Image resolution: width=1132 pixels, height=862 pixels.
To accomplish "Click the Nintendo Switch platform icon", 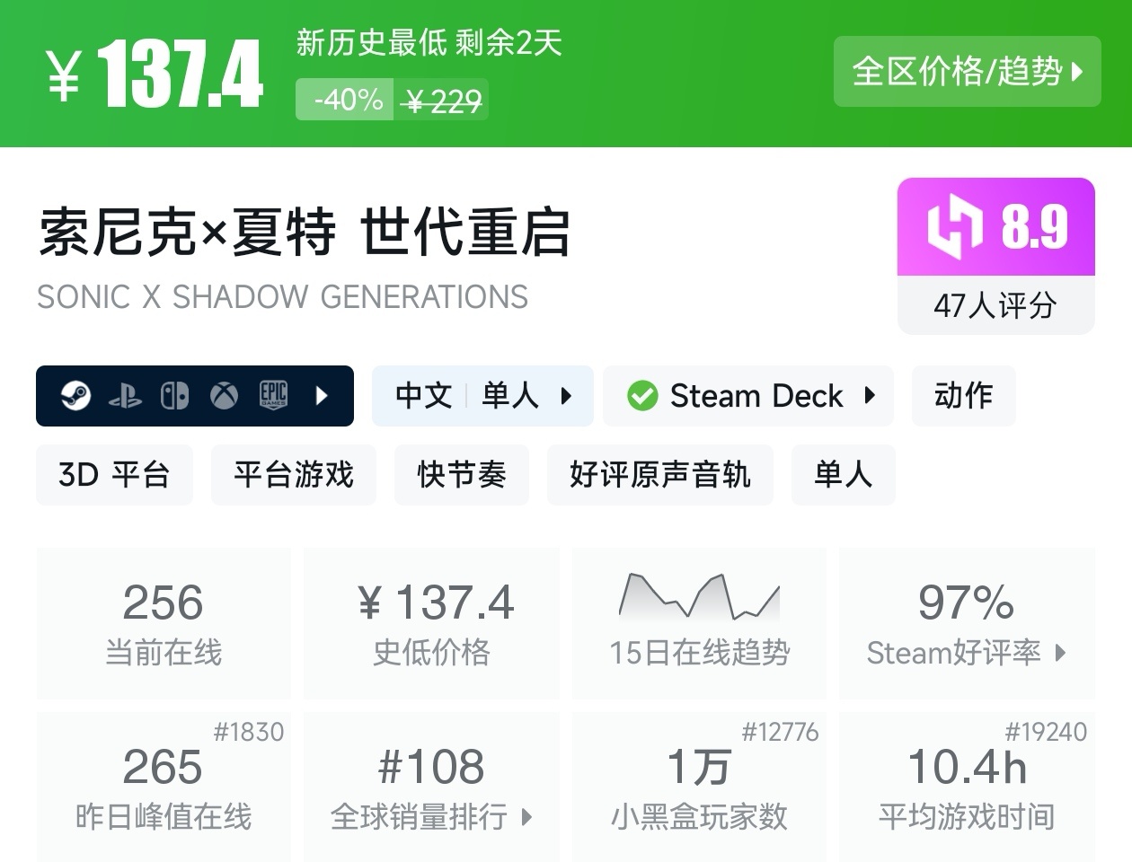I will click(x=174, y=395).
